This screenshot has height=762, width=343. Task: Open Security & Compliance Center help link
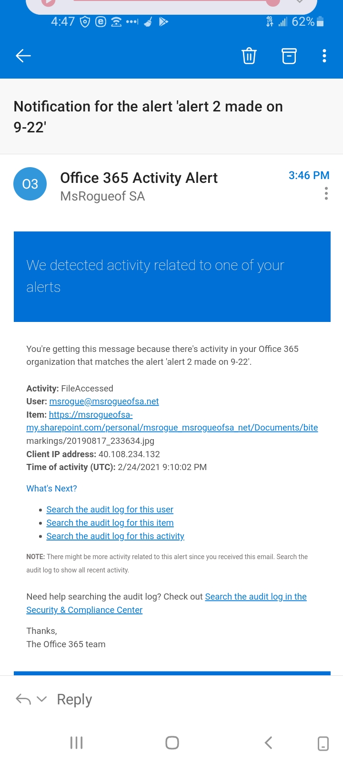point(84,610)
